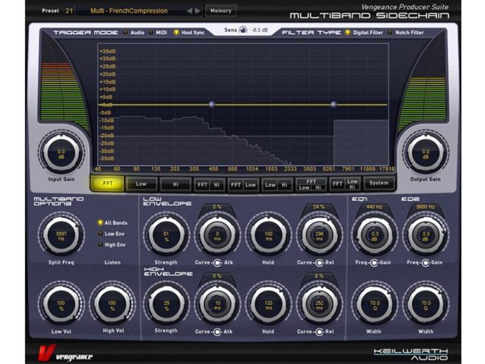Toggle Low Envelope Curve-Rel switch
Viewport: 485px width, 364px height.
(x=319, y=263)
